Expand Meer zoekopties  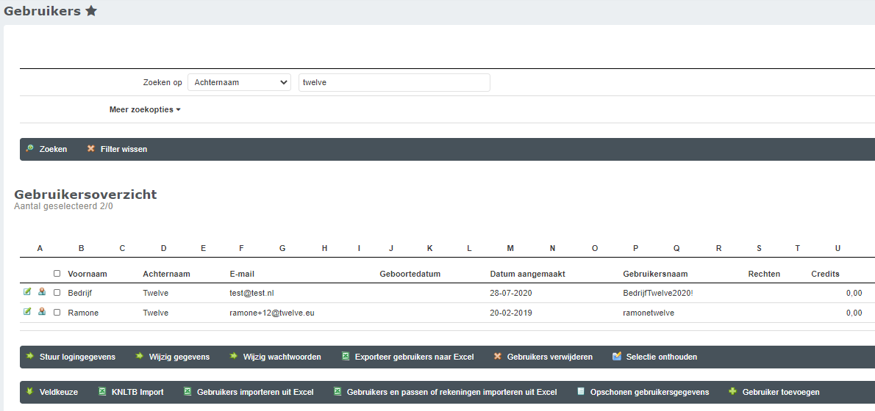145,110
